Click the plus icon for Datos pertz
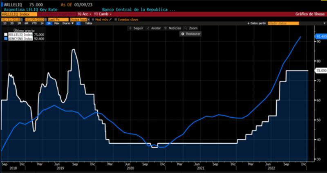Image resolution: width=327 pixels, height=173 pixels. 248,23
